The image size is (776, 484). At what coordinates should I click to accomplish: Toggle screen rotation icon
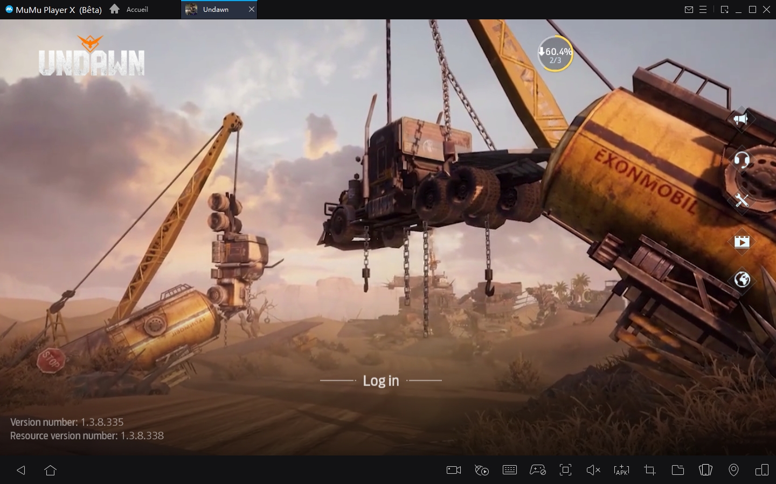pyautogui.click(x=705, y=470)
